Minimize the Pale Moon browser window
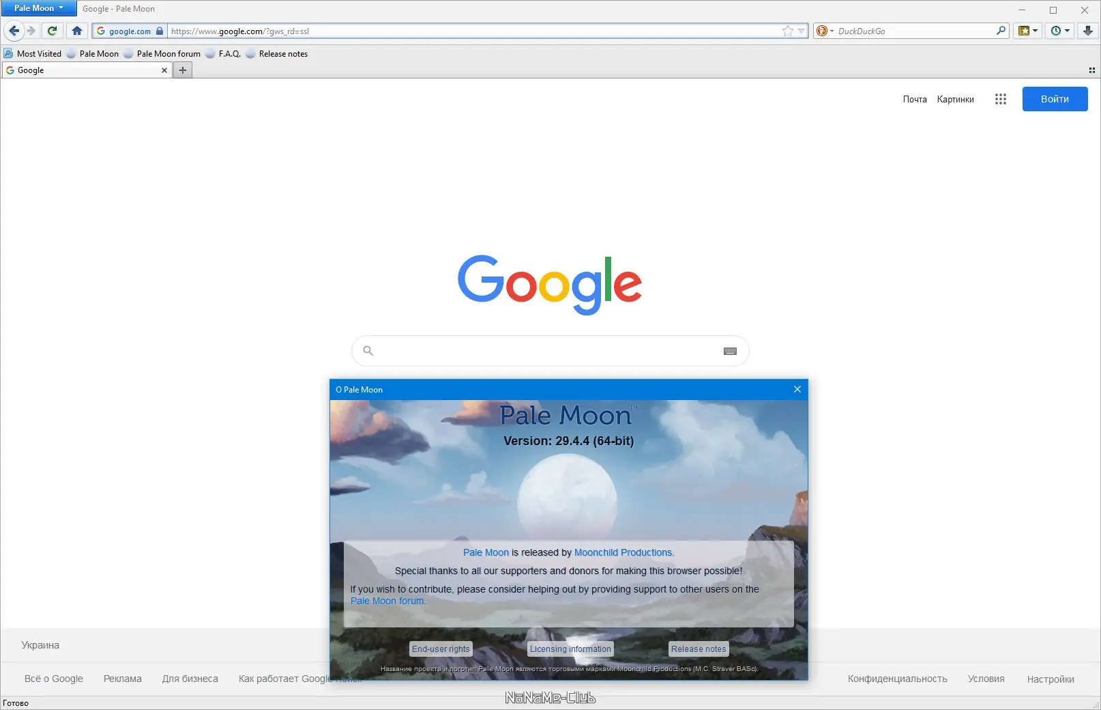 coord(1022,10)
